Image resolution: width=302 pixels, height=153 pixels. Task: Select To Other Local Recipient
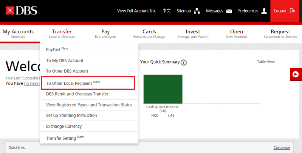87,83
